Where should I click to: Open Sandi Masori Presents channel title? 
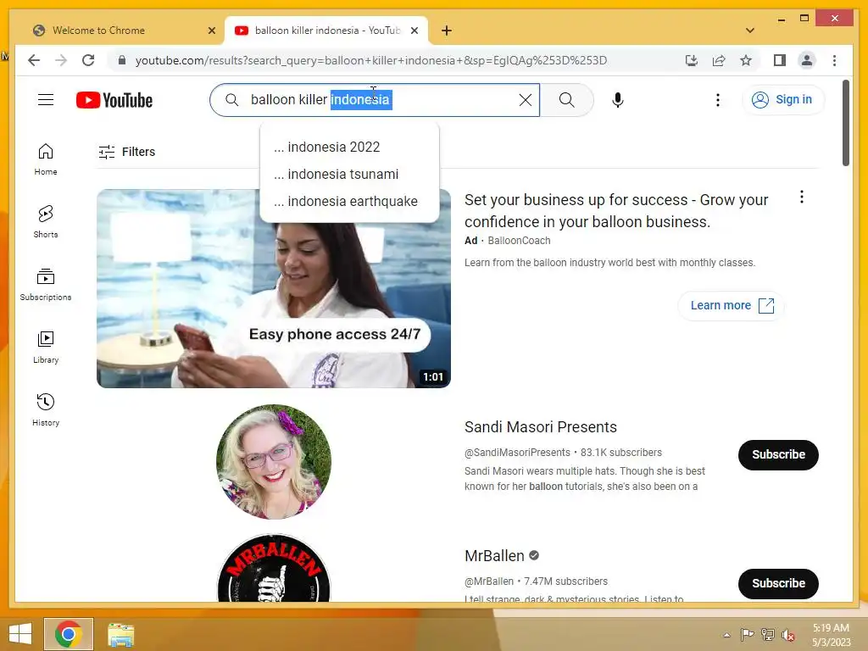click(540, 427)
